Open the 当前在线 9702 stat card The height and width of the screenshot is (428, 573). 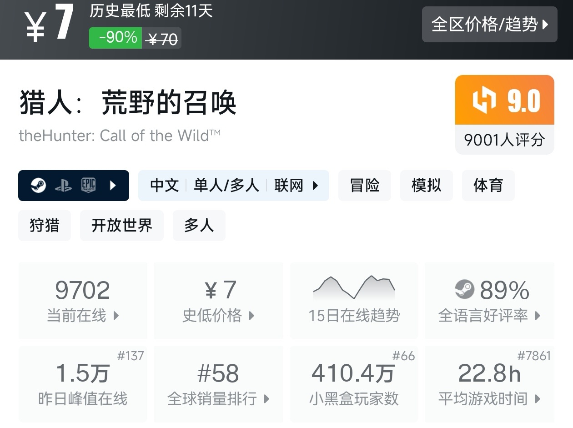point(83,301)
